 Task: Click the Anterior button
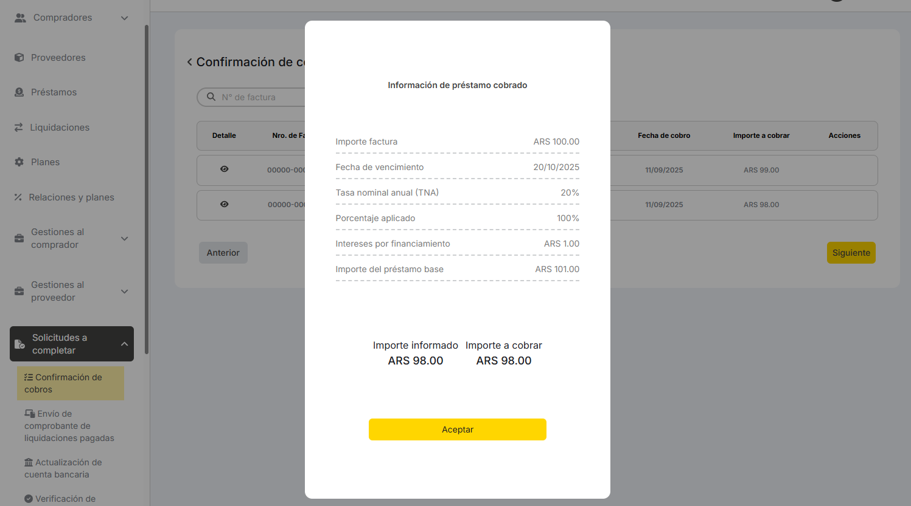coord(223,253)
